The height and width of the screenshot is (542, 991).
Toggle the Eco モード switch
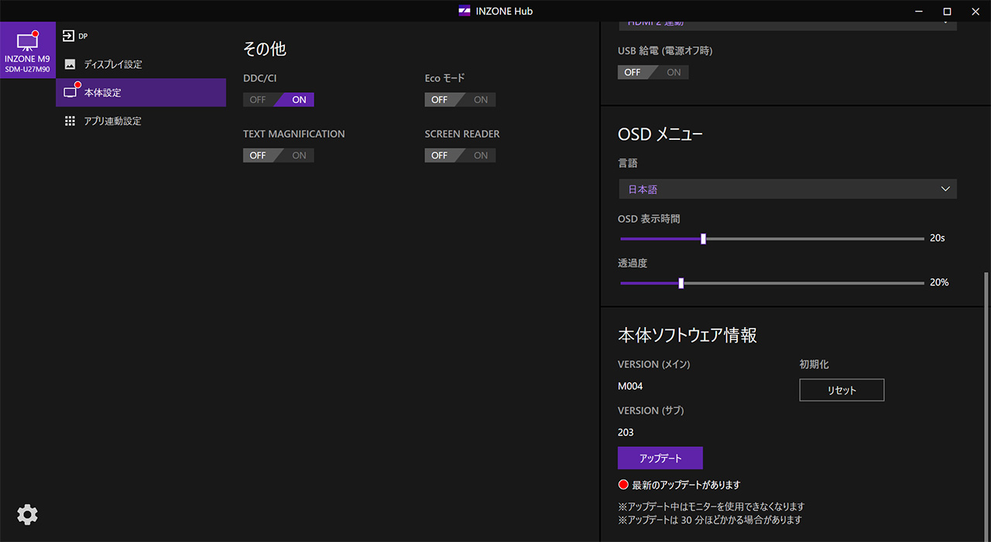[460, 100]
